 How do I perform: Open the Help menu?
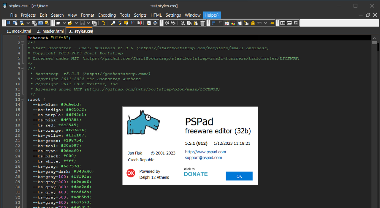tap(212, 15)
